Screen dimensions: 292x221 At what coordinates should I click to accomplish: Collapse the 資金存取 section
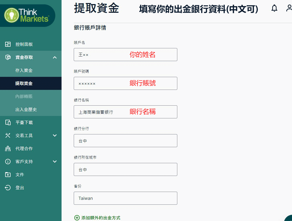(54, 57)
